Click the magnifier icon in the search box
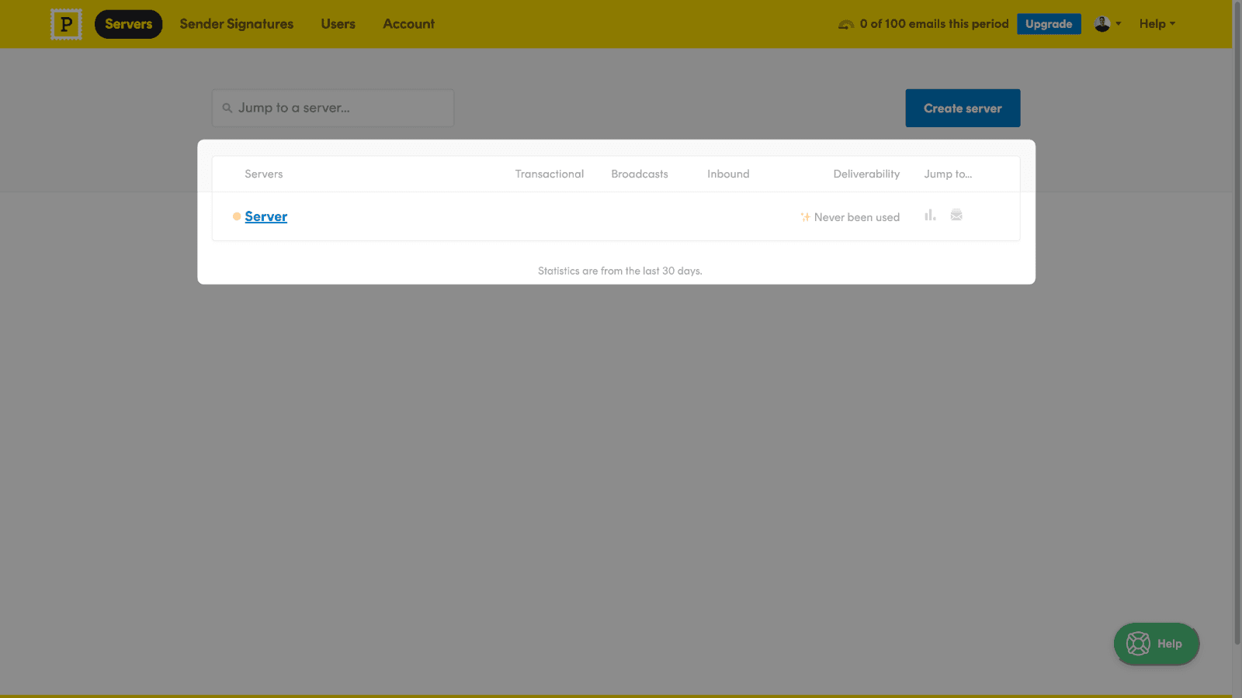The width and height of the screenshot is (1242, 698). pyautogui.click(x=227, y=109)
